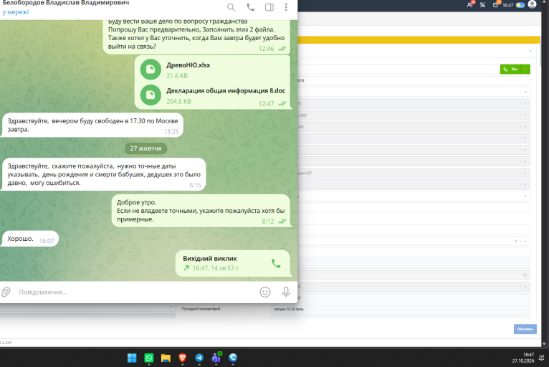Click the blue Обновить button in CRM
The height and width of the screenshot is (367, 549).
coord(525,329)
